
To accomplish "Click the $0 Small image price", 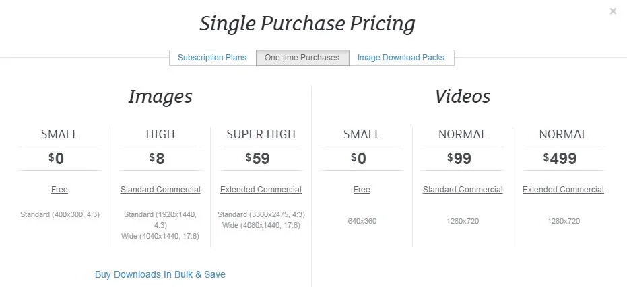I will 57,159.
